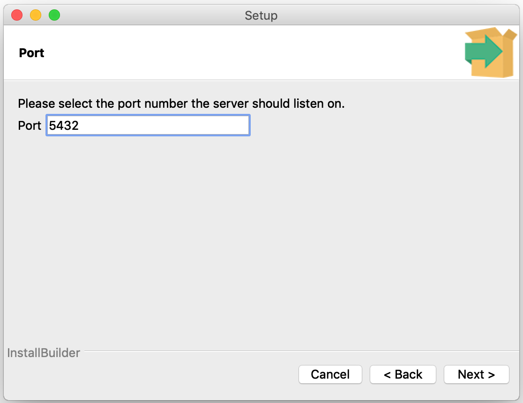This screenshot has height=403, width=523.
Task: Minimize Setup window using yellow button
Action: 36,15
